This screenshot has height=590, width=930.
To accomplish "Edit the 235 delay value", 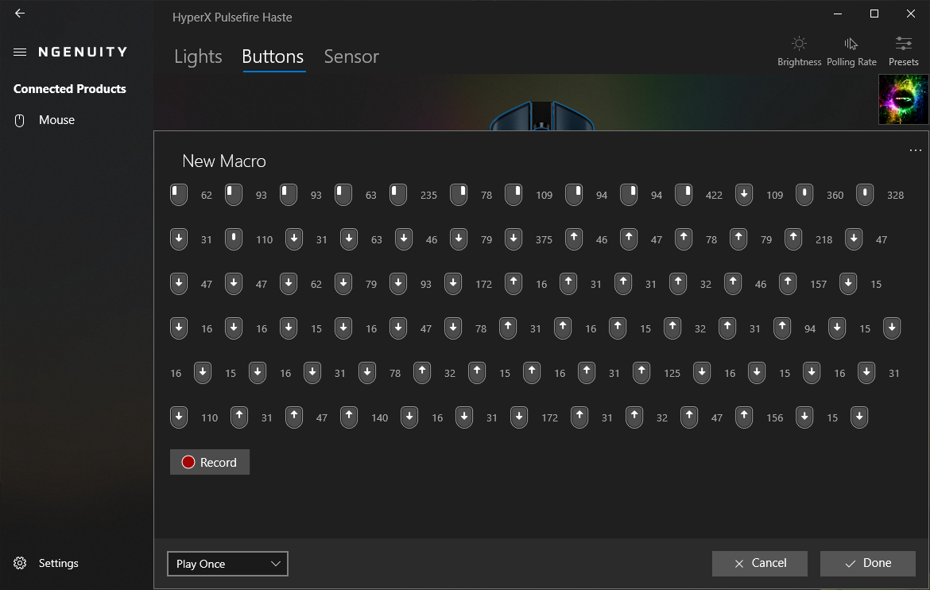I will click(428, 196).
